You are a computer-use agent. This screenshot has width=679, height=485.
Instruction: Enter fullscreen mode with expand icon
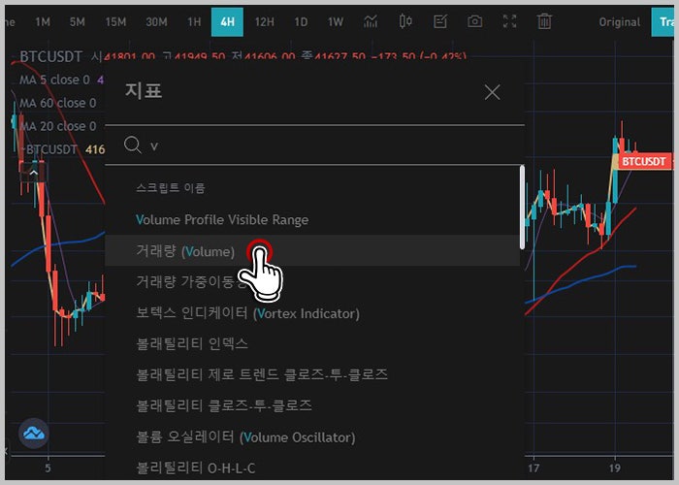tap(509, 21)
